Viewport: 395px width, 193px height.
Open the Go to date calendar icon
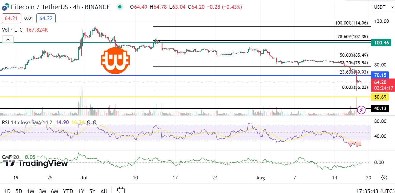coord(121,191)
